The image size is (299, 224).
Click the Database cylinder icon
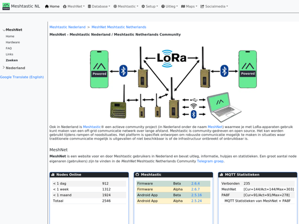(89, 6)
